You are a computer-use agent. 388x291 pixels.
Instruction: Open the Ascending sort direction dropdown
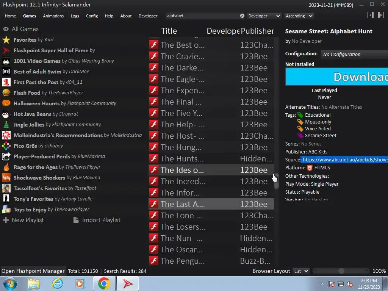click(x=299, y=16)
